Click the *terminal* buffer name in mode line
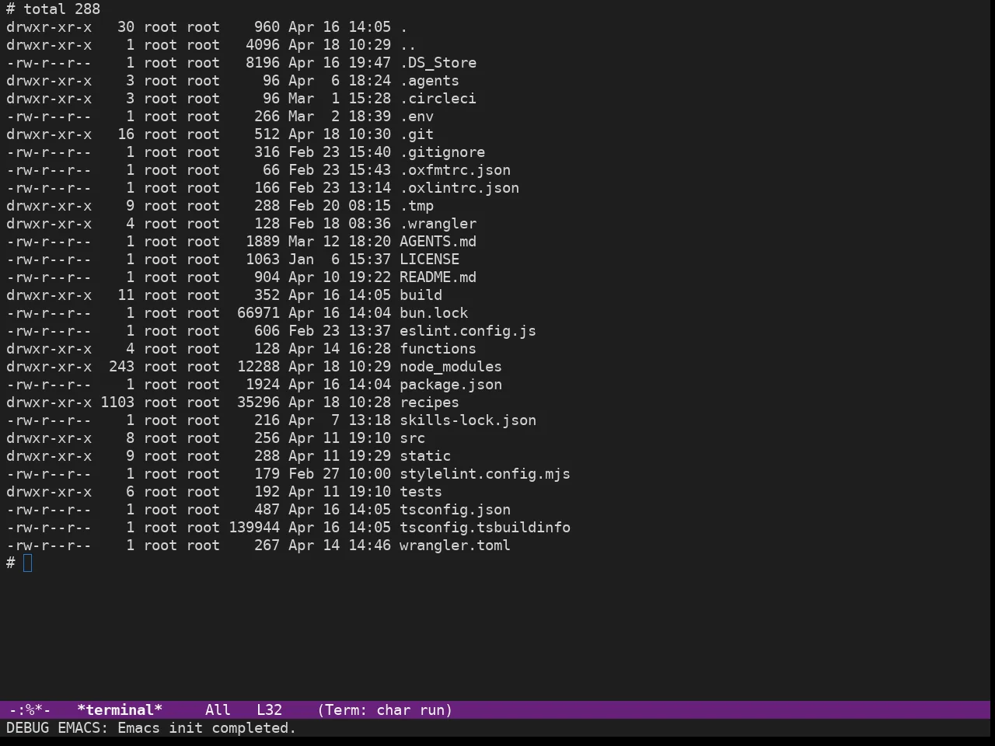 click(120, 710)
